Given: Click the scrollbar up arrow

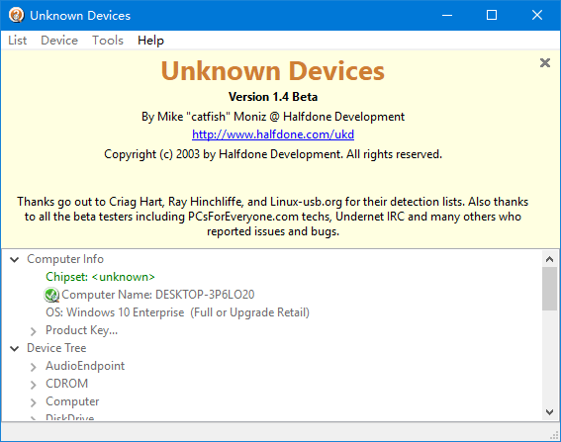Looking at the screenshot, I should (x=549, y=259).
